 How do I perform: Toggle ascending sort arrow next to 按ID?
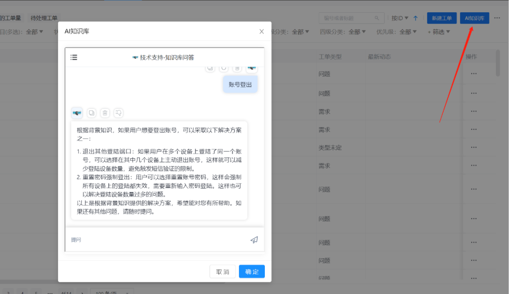416,18
